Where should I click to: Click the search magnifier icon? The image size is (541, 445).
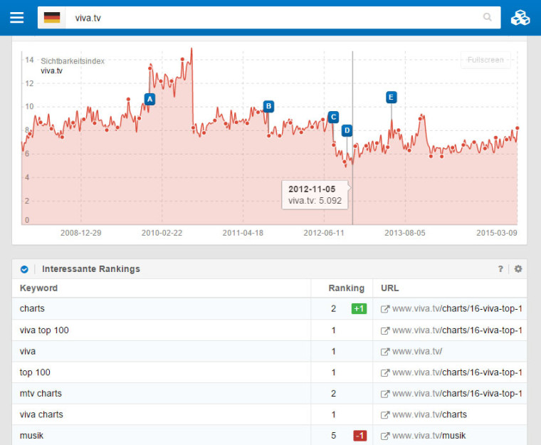(487, 17)
